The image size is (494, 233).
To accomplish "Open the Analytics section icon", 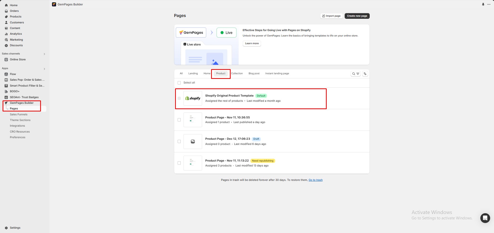I will (6, 34).
